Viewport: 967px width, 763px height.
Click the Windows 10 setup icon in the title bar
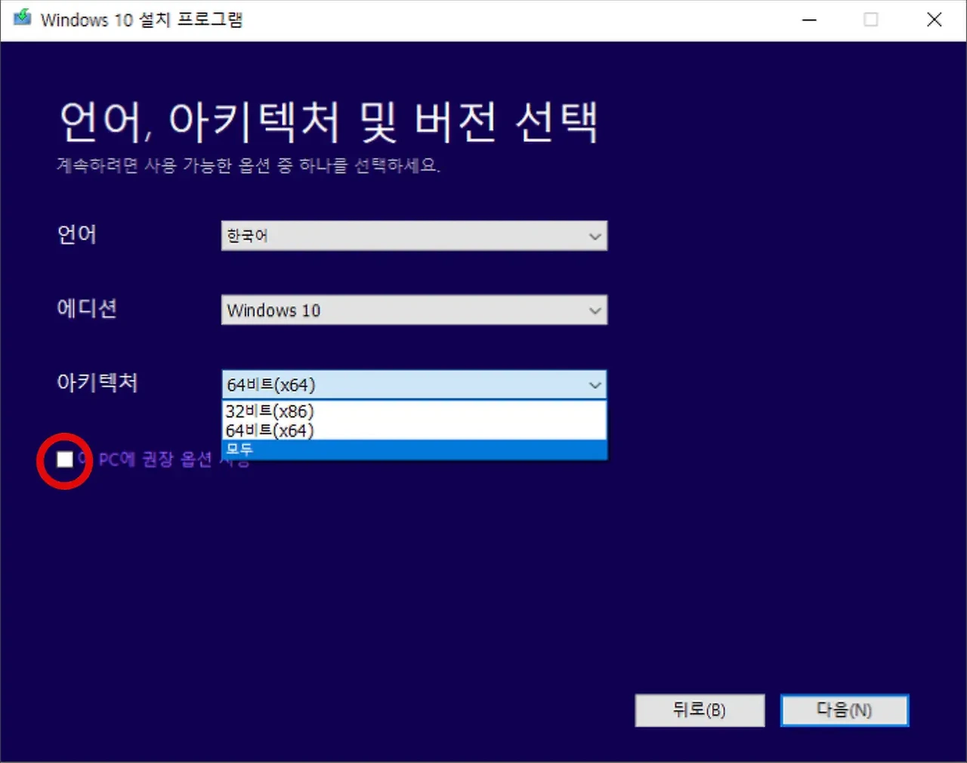pyautogui.click(x=20, y=19)
